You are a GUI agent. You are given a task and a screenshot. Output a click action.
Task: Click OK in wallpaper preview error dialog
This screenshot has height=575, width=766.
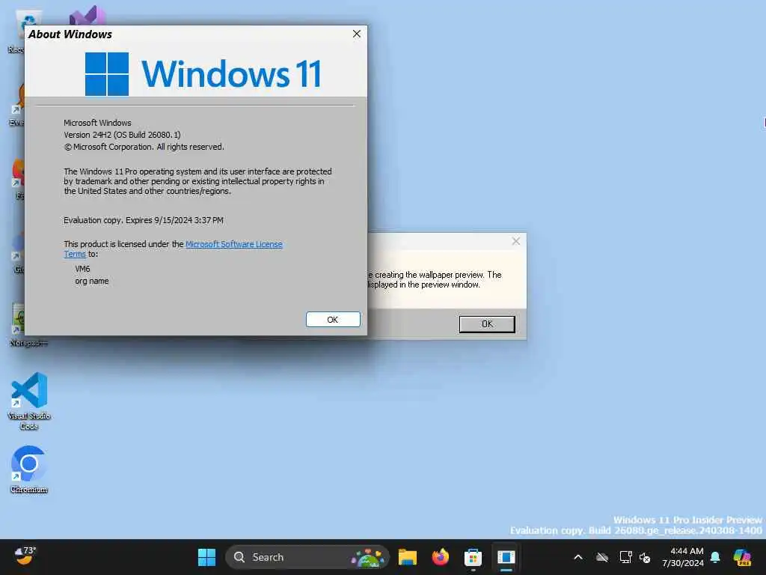487,324
